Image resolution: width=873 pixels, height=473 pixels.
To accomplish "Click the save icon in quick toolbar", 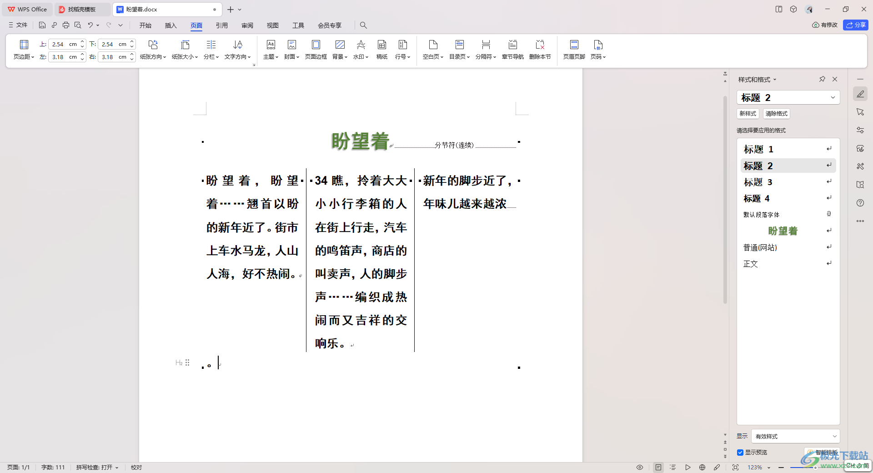I will pos(42,25).
